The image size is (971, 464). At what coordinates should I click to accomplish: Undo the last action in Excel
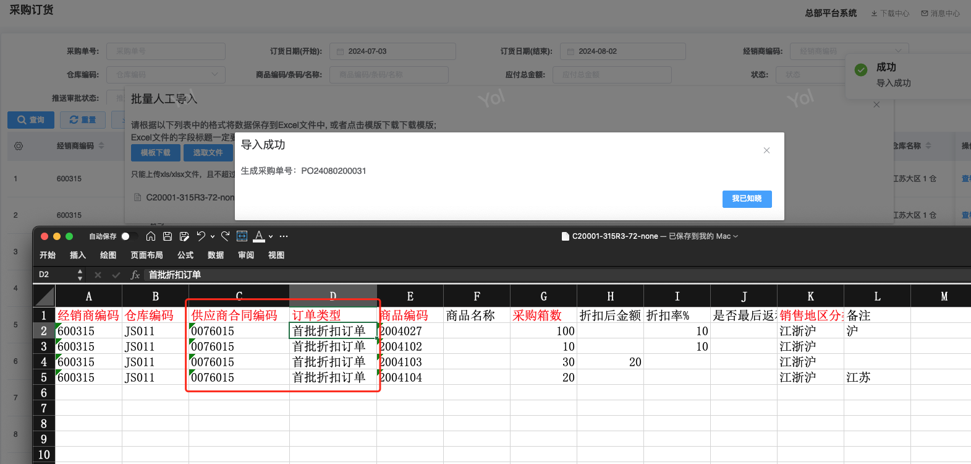click(201, 236)
